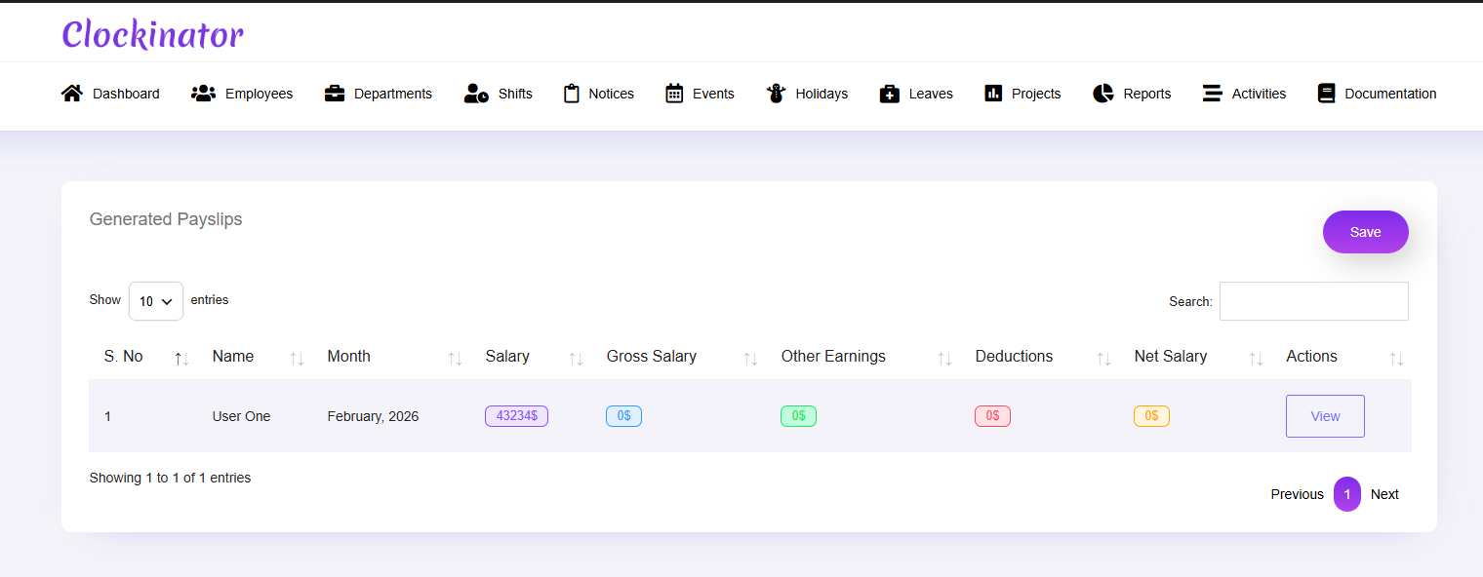
Task: Go to the Next page
Action: [x=1384, y=494]
